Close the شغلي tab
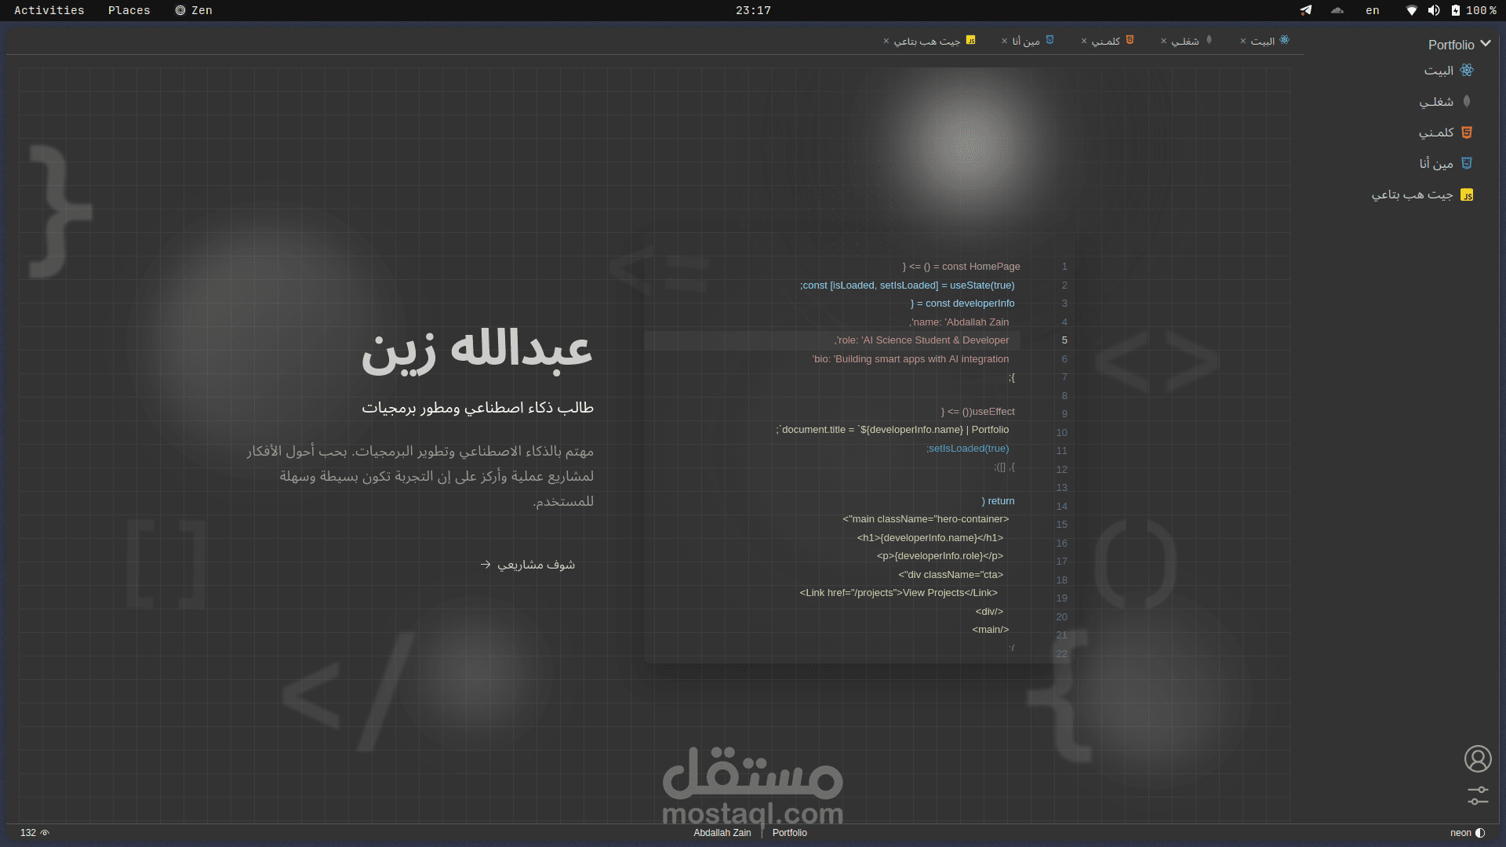 coord(1163,41)
